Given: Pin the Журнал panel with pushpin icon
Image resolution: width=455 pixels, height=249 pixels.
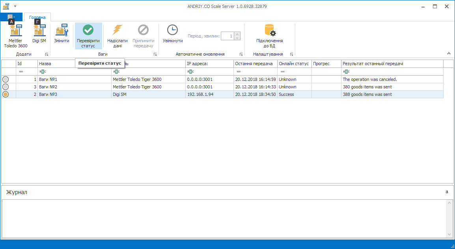Looking at the screenshot, I should (447, 192).
